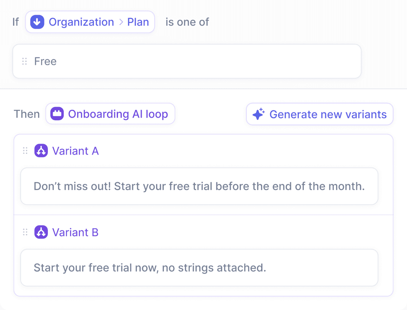
Task: Click the Variant A title
Action: click(x=76, y=150)
